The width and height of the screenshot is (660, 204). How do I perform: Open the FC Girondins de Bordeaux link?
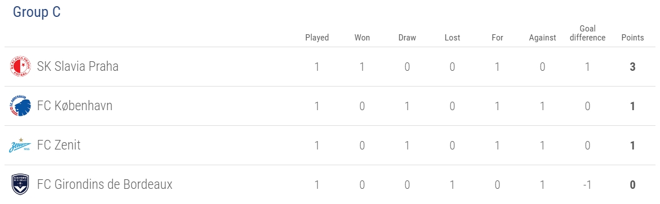[x=105, y=184]
